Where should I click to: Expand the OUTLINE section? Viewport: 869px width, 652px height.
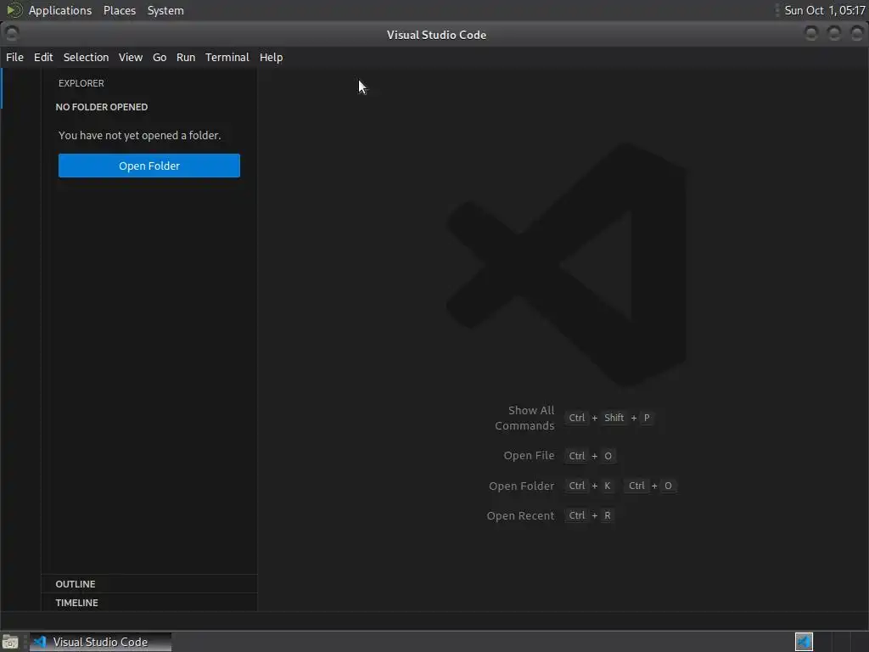coord(149,584)
